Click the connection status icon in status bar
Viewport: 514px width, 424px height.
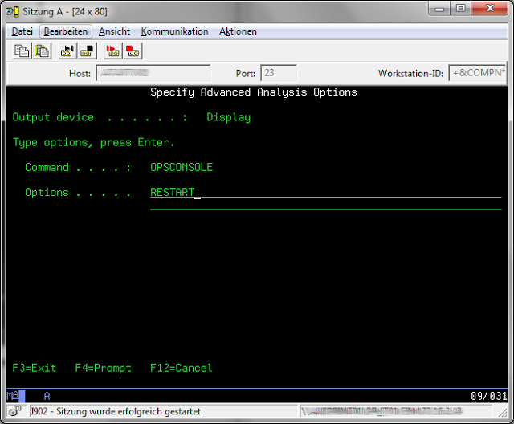pyautogui.click(x=15, y=411)
